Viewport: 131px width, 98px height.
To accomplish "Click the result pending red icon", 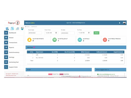I will point(105,40).
